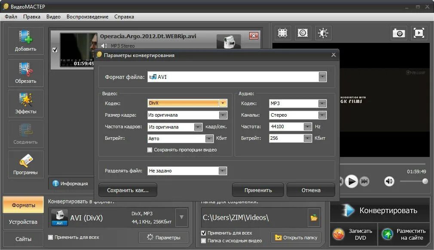This screenshot has width=434, height=250.
Task: Expand the Формат файла AVI dropdown
Action: pyautogui.click(x=322, y=77)
